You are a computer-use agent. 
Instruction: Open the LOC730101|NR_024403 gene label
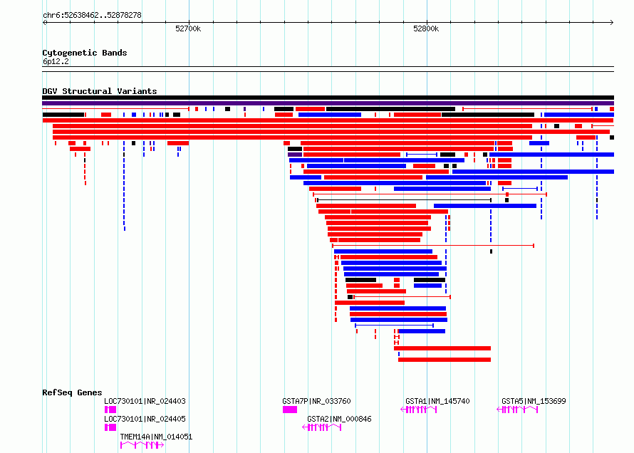coord(145,401)
